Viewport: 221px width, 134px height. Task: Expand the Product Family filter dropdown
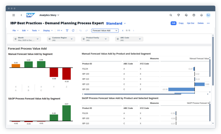[106, 39]
